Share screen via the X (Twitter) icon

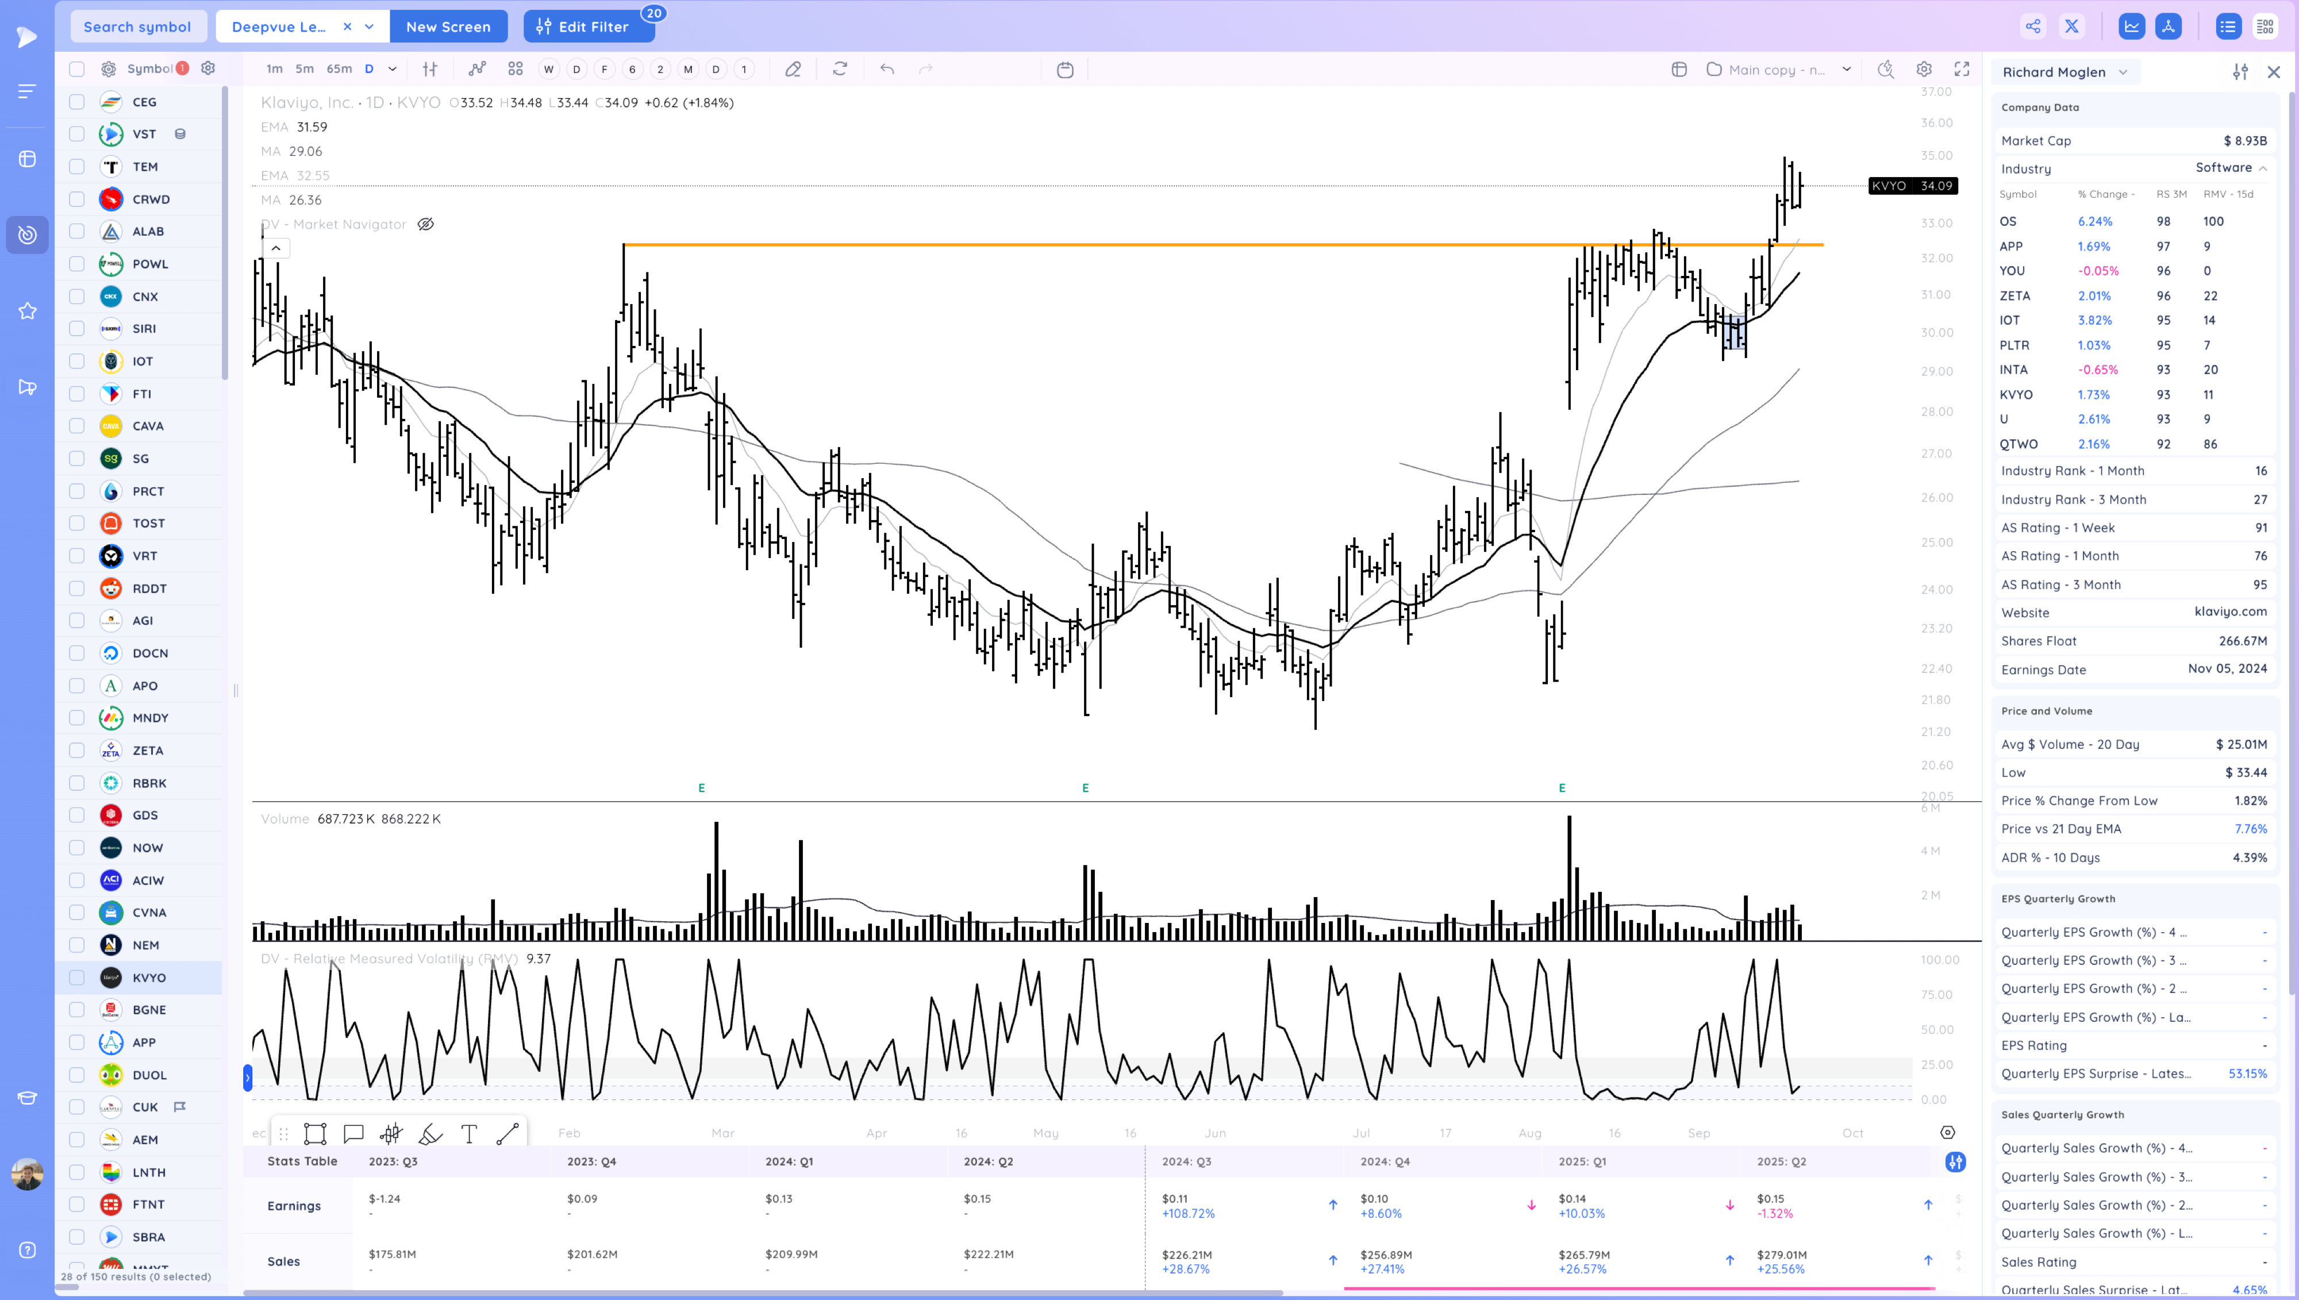pyautogui.click(x=2071, y=27)
